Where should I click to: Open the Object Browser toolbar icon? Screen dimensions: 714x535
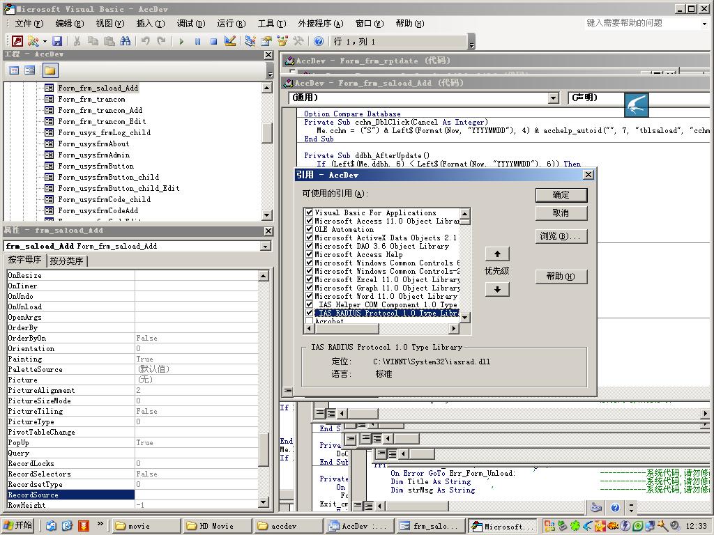(282, 41)
